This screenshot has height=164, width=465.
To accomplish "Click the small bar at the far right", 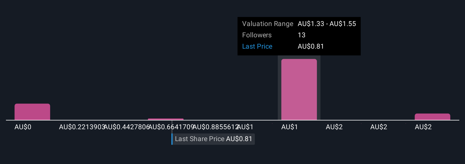I will [432, 117].
